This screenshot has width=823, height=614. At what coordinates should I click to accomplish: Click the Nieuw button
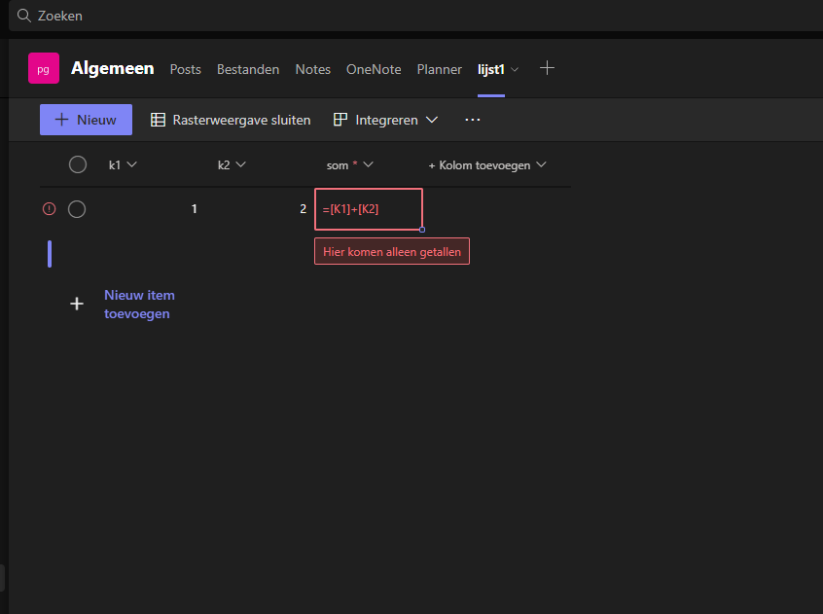(x=86, y=120)
